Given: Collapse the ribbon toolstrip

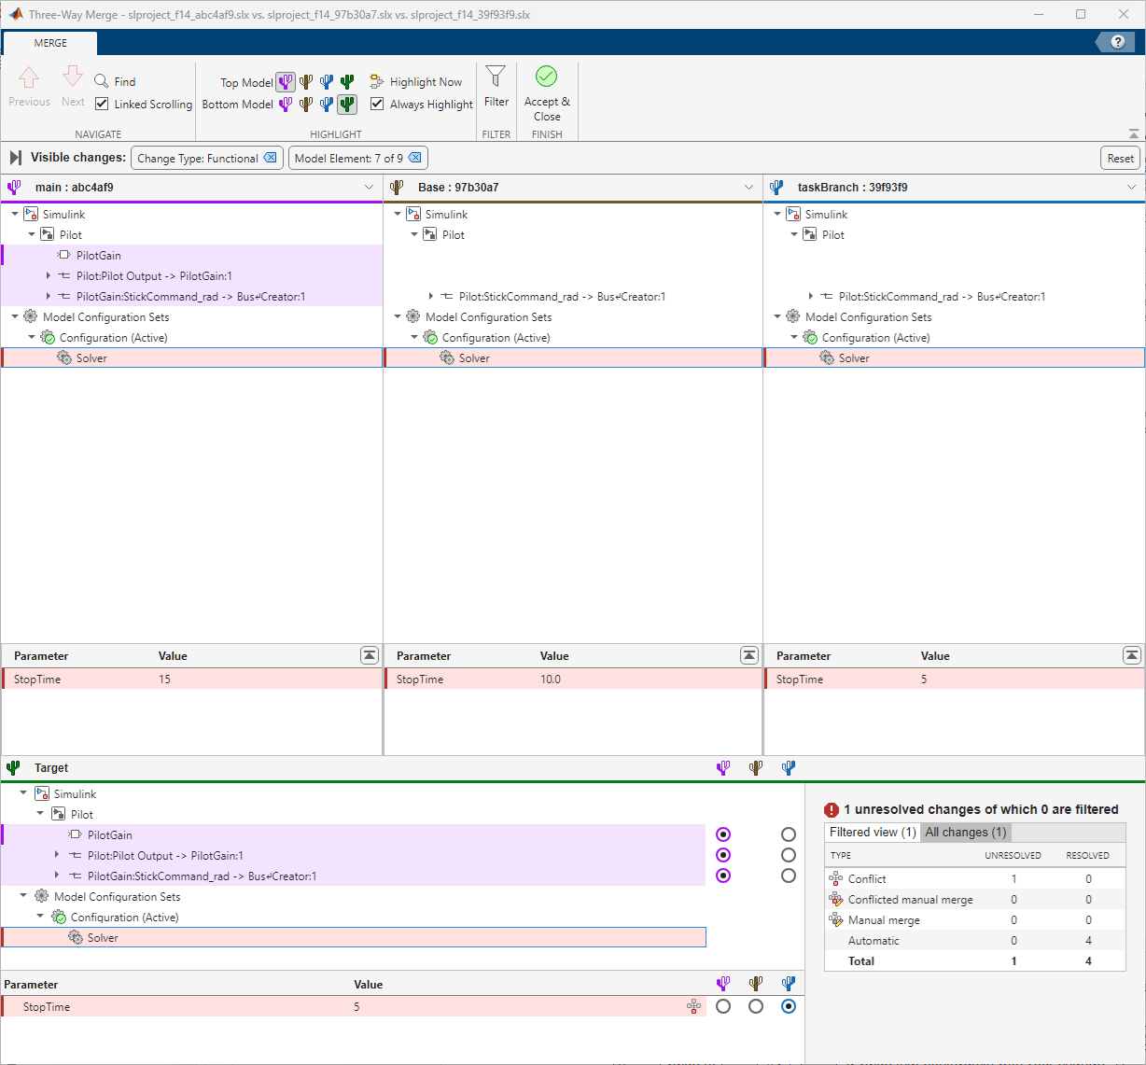Looking at the screenshot, I should (x=1134, y=134).
